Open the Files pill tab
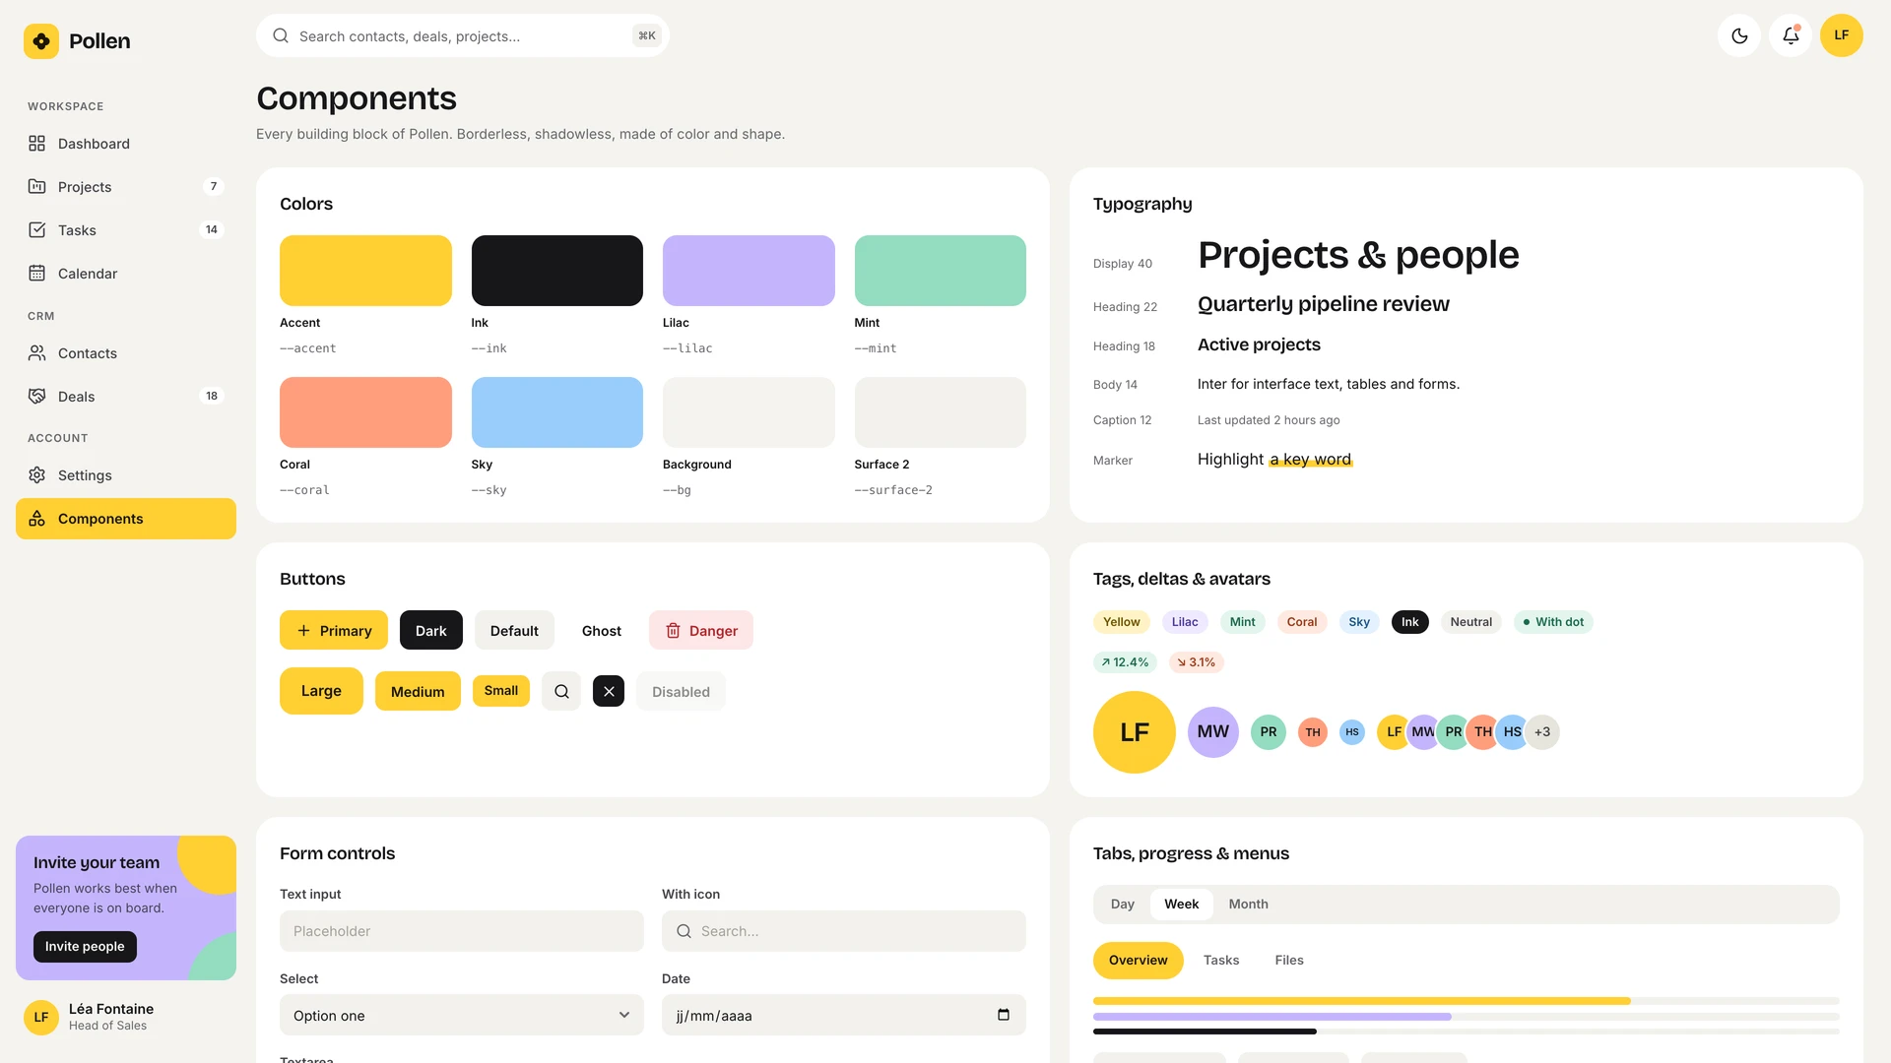Image resolution: width=1891 pixels, height=1063 pixels. 1289,961
